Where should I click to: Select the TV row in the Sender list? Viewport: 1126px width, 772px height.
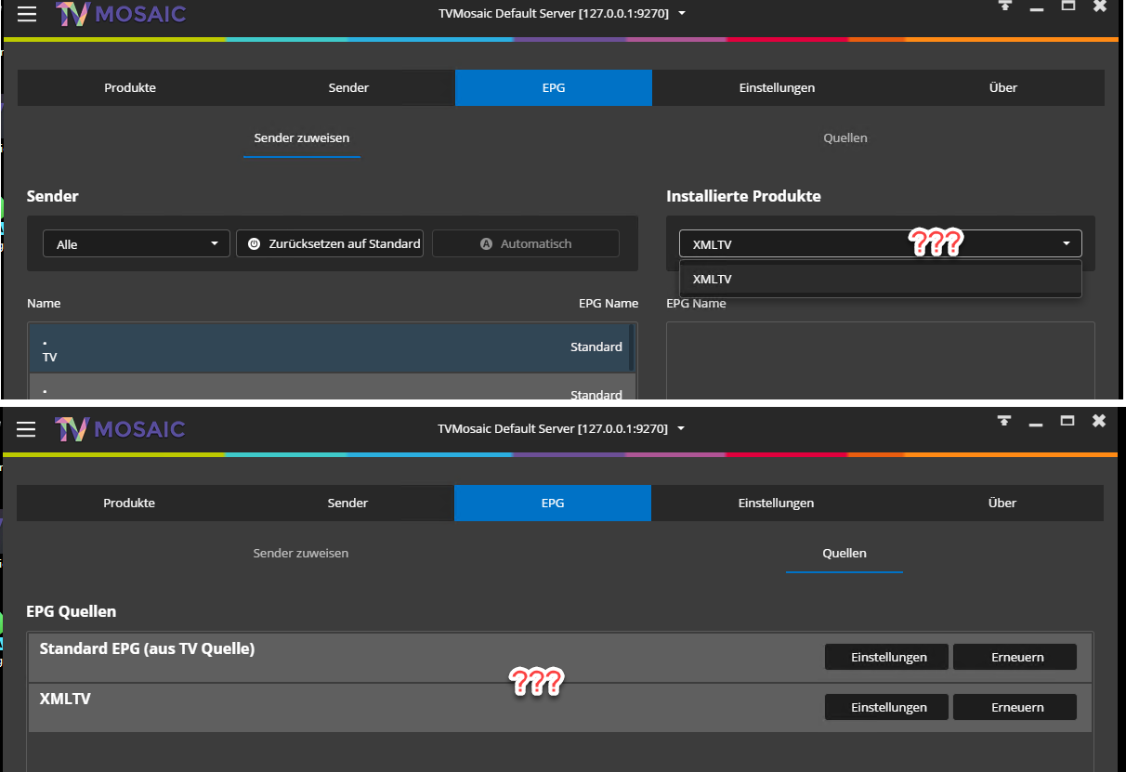[329, 347]
